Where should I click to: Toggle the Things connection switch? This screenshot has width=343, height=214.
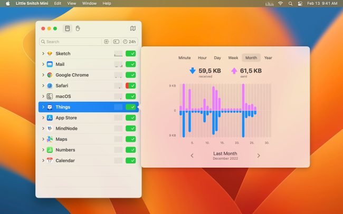130,107
